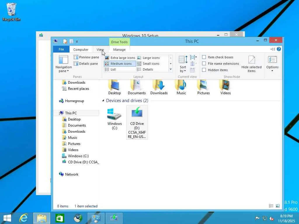Select Videos in navigation tree
Screen dimensions: 299x224
click(x=70, y=150)
